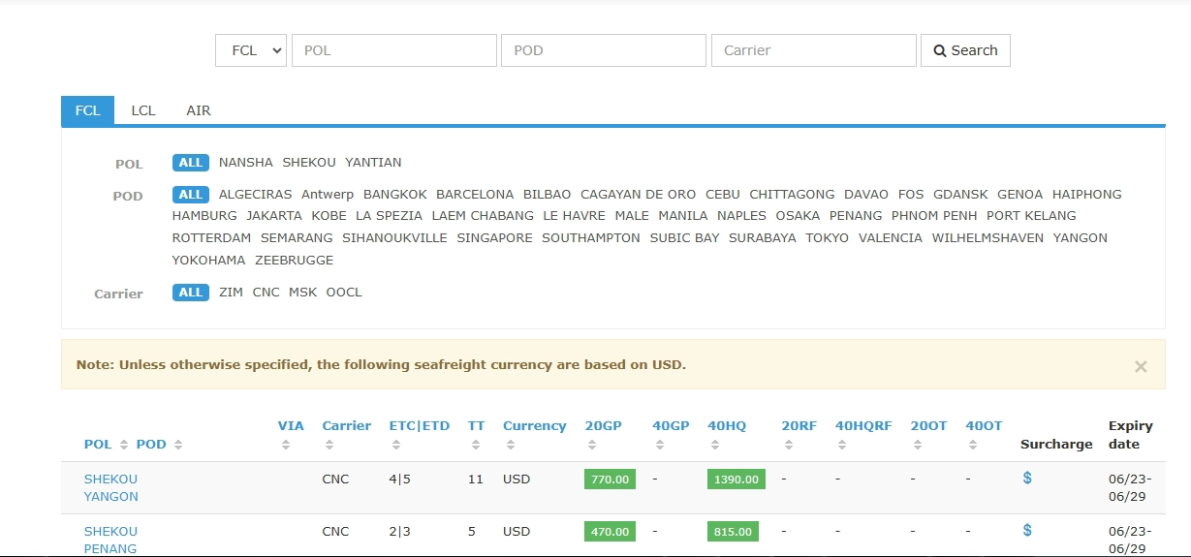Filter POD by PORT KELANG
1191x557 pixels.
(1031, 216)
